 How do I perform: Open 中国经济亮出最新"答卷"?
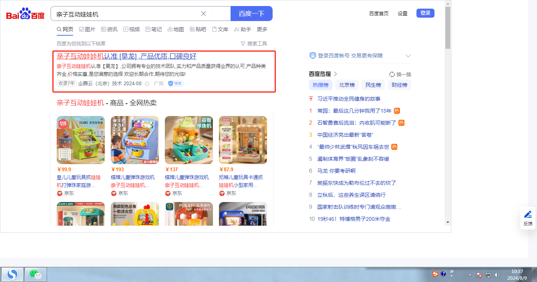pyautogui.click(x=345, y=135)
